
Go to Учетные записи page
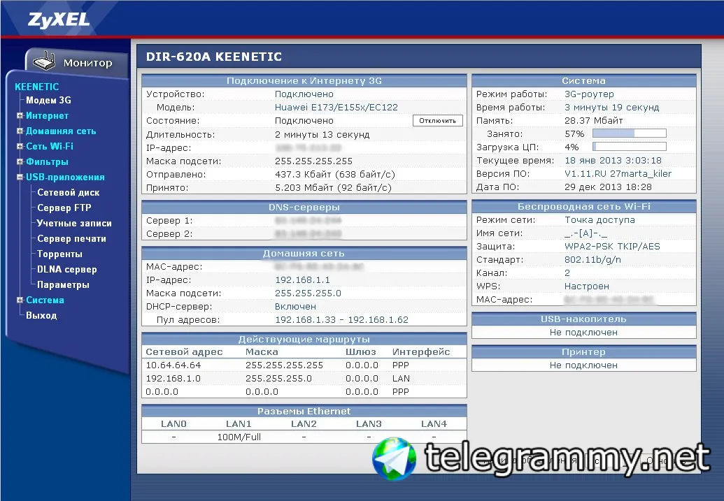[74, 224]
